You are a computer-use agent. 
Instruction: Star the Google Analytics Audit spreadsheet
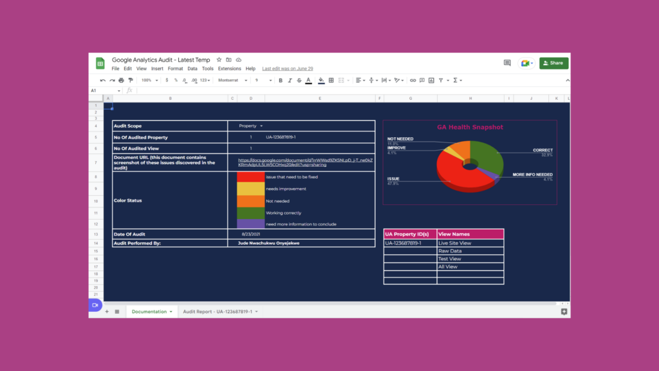coord(219,59)
